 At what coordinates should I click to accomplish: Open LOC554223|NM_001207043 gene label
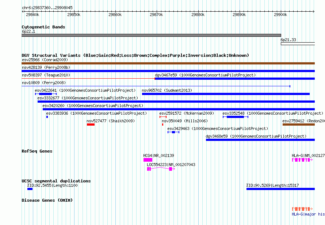tap(171, 165)
